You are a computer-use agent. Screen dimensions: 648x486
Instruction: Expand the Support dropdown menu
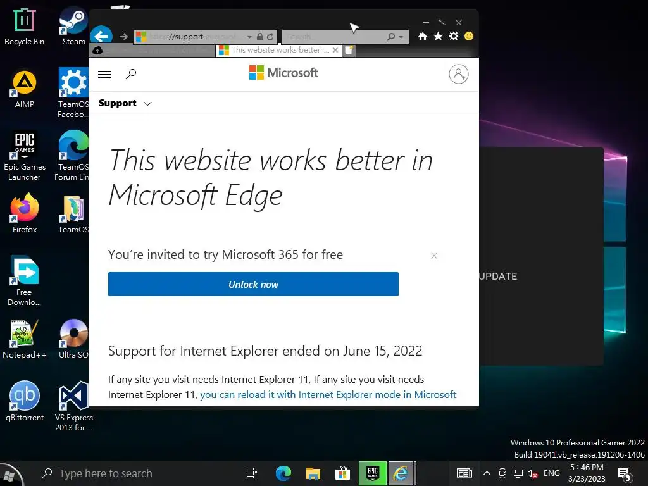tap(125, 103)
